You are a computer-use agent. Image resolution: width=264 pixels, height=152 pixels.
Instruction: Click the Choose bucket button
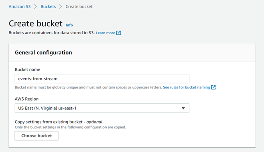pos(37,136)
